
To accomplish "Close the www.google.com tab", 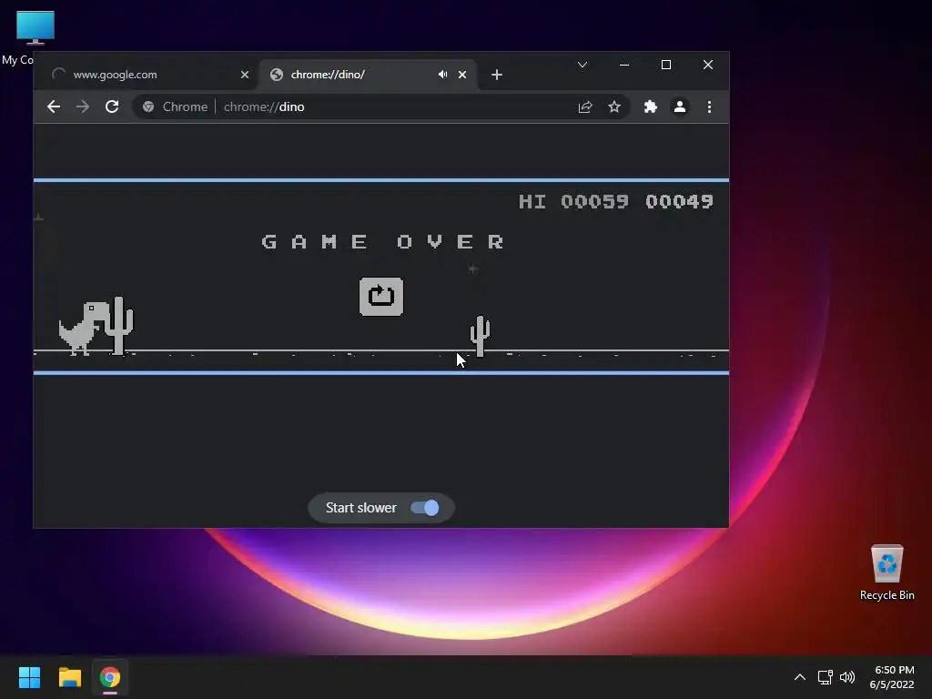I will [x=244, y=75].
